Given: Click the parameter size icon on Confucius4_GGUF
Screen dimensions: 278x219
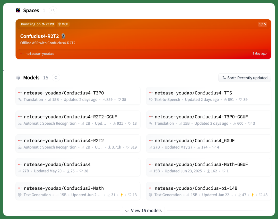Looking at the screenshot, I should [x=151, y=147].
